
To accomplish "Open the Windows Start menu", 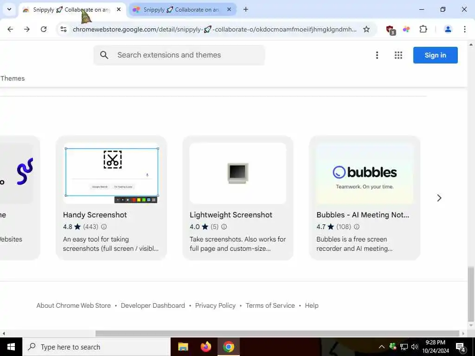I will pos(11,347).
